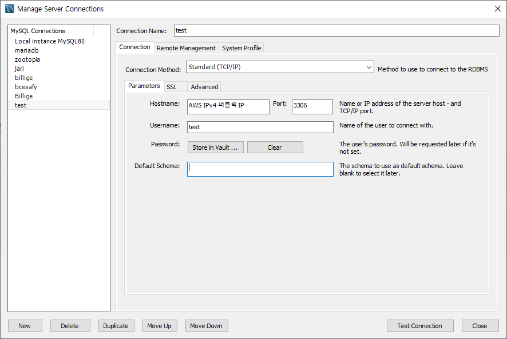This screenshot has width=507, height=339.
Task: Select the 'bcssafy' connection
Action: [59, 87]
